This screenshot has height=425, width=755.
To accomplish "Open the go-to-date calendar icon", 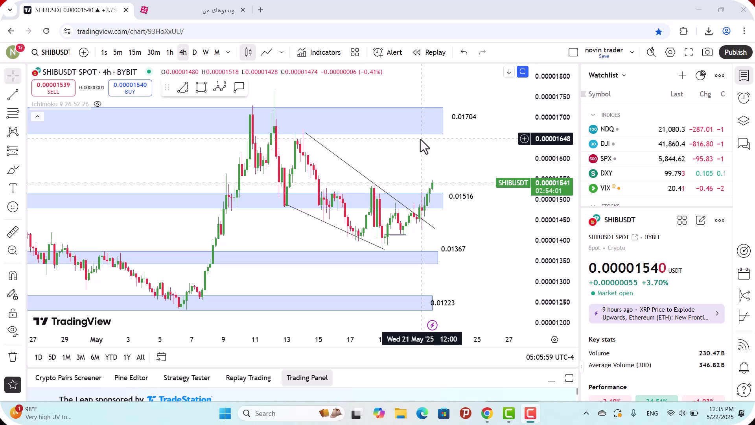I will click(161, 357).
